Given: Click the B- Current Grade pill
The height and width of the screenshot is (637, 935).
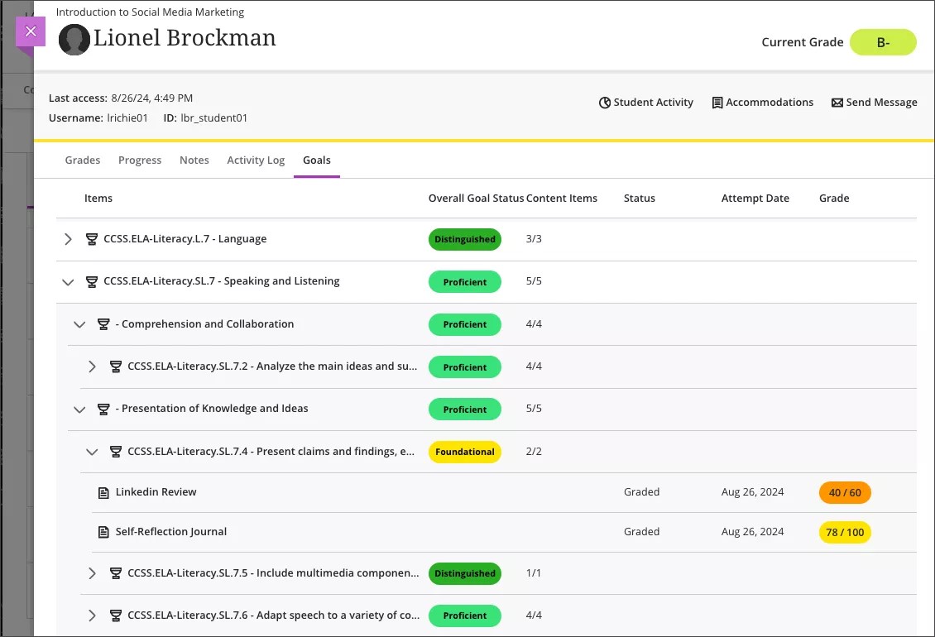Looking at the screenshot, I should (x=883, y=42).
